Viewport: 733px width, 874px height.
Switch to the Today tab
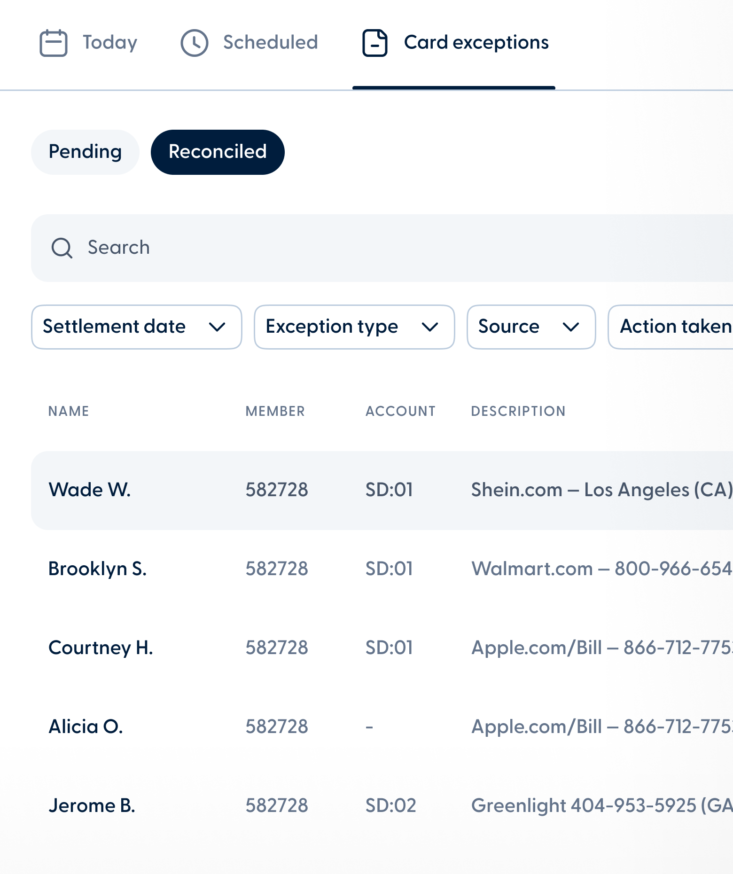click(109, 43)
